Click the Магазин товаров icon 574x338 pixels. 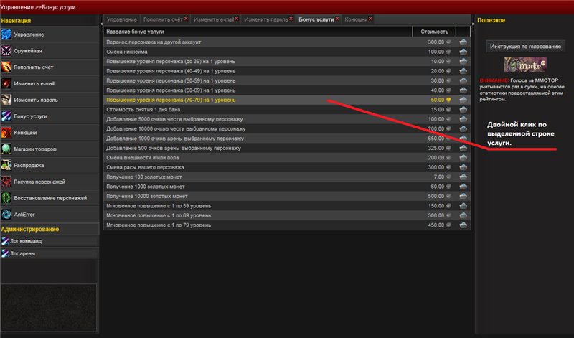tap(6, 149)
